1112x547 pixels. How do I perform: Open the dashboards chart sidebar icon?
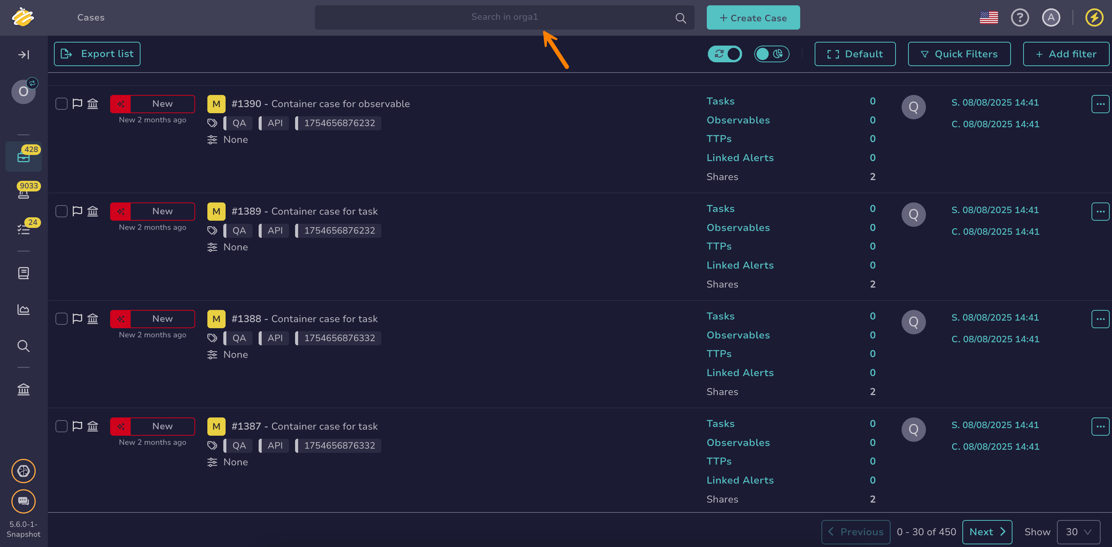click(23, 310)
